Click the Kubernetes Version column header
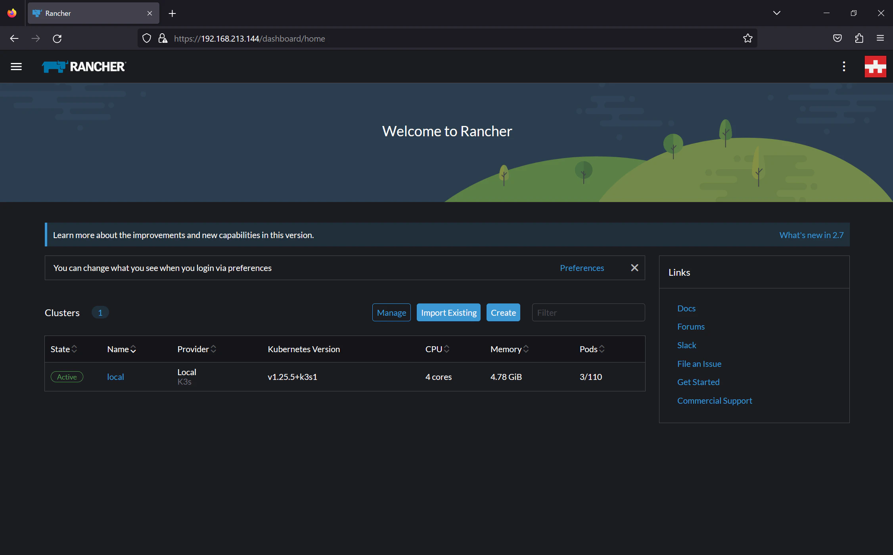This screenshot has height=555, width=893. (x=304, y=349)
